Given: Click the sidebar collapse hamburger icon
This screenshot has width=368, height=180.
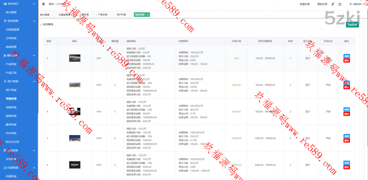Looking at the screenshot, I should [43, 4].
